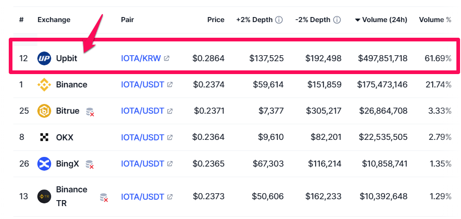Click the Binance TR logo icon
The height and width of the screenshot is (219, 461).
(x=44, y=196)
